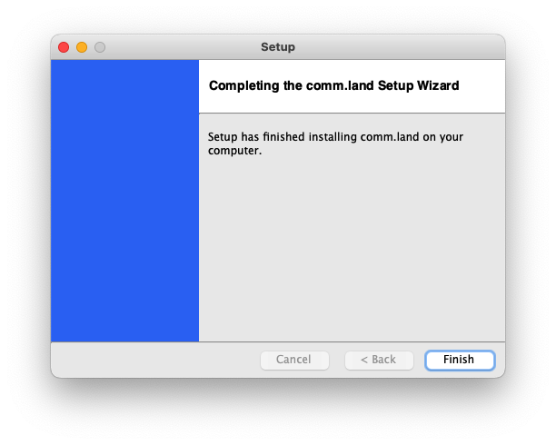Click the Setup has finished installing message
Image resolution: width=556 pixels, height=445 pixels.
(335, 143)
